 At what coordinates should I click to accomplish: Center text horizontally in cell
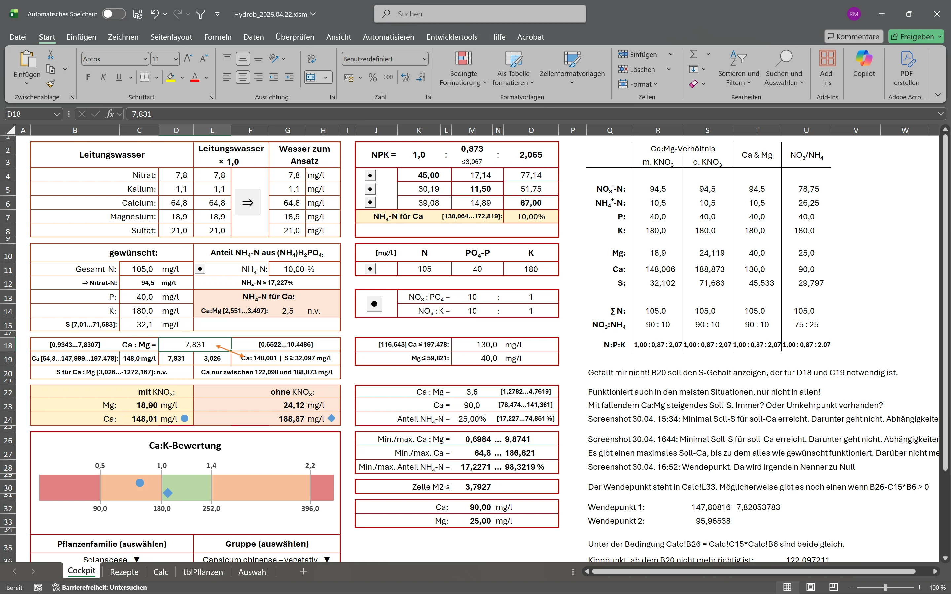click(x=243, y=77)
